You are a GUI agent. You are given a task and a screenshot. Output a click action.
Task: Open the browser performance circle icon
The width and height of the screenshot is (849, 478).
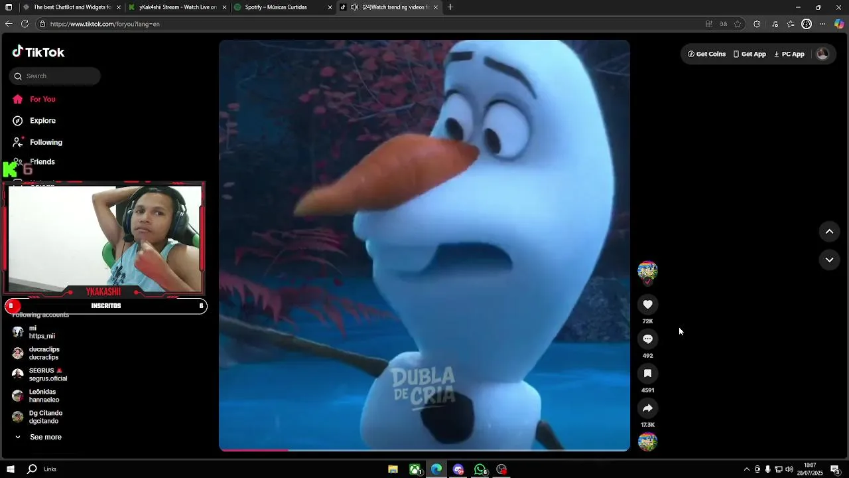[807, 24]
